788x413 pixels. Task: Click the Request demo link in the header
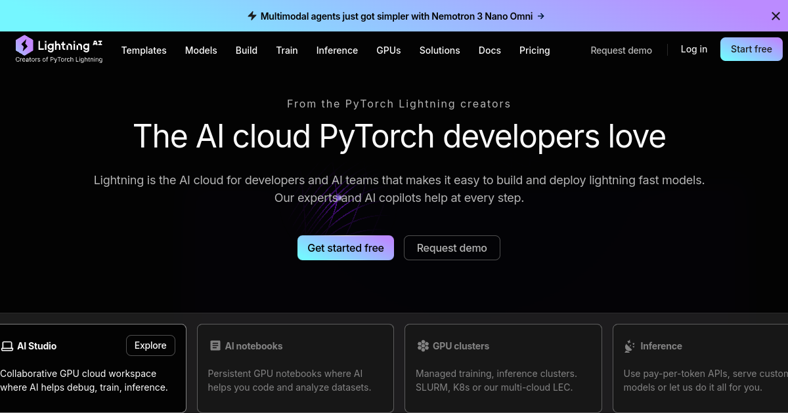621,50
